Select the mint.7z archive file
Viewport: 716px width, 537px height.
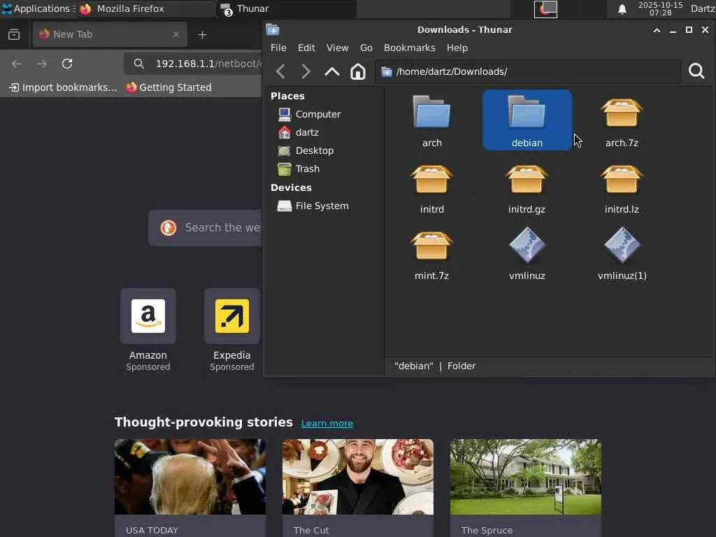[431, 255]
